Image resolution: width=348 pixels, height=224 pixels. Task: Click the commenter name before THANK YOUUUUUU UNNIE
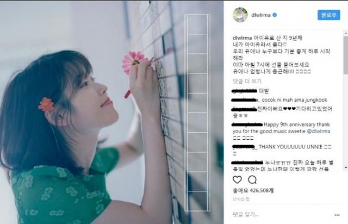click(x=245, y=147)
